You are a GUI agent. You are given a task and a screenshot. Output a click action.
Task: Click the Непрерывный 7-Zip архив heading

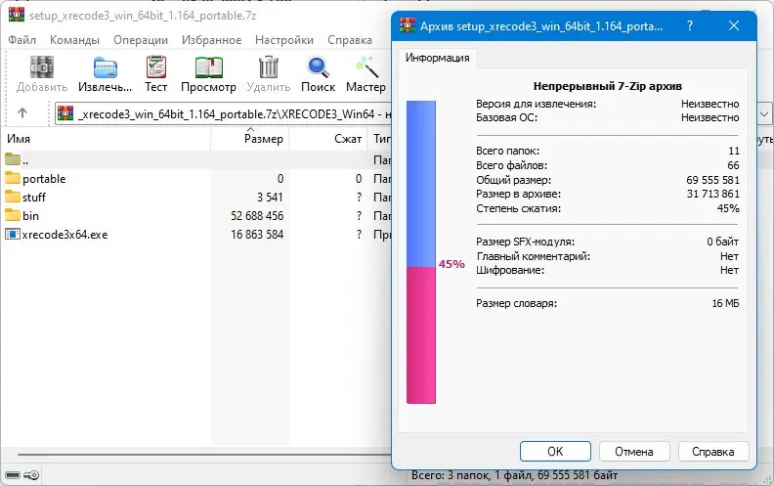coord(608,86)
